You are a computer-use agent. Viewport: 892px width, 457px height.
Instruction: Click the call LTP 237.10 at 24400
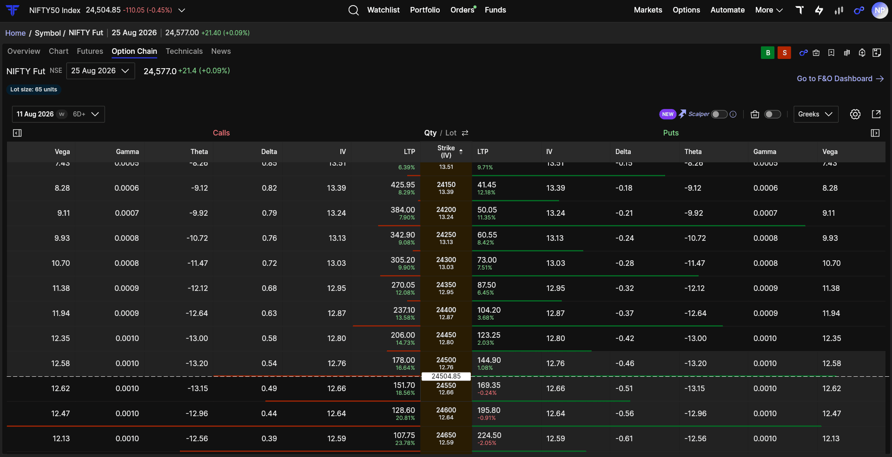point(404,310)
